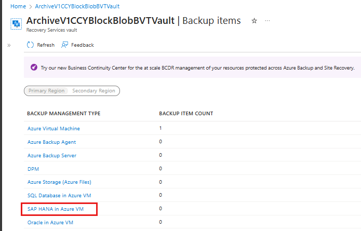Viewport: 361px width, 231px height.
Task: Open SAP HANA in Azure VM
Action: [x=56, y=209]
